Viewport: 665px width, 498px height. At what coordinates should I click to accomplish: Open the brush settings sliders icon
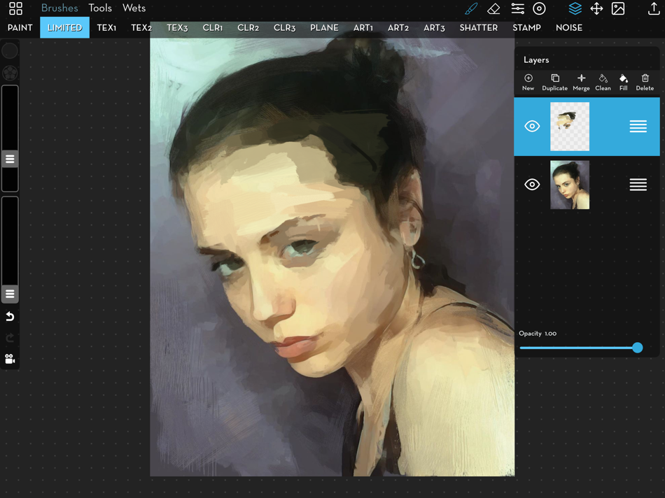[x=517, y=9]
